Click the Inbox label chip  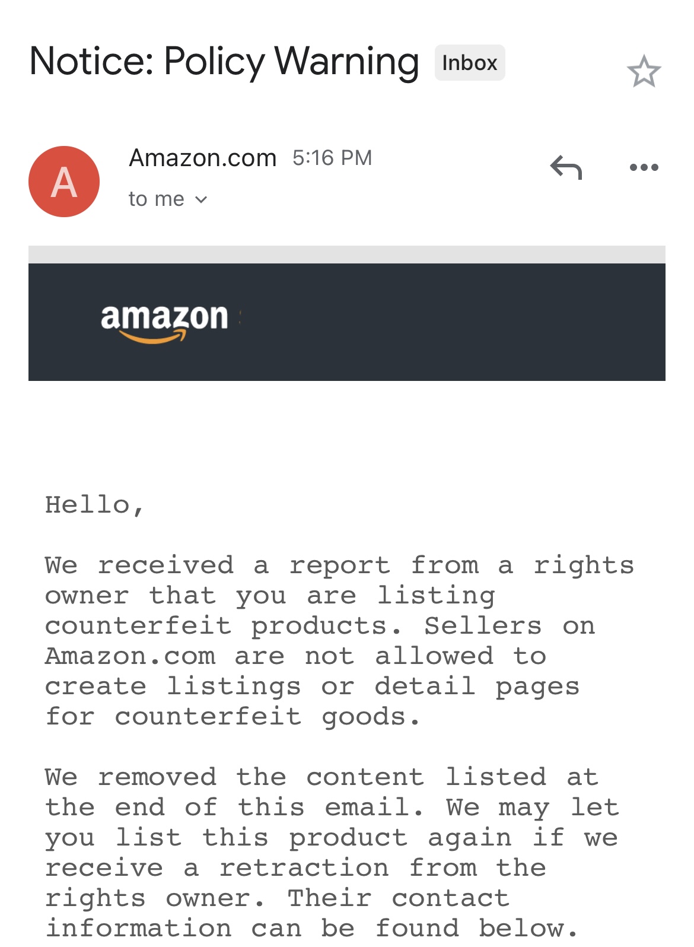pyautogui.click(x=470, y=62)
